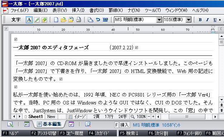Click the zoom-in plus button next to 100%
The height and width of the screenshot is (137, 224).
click(x=153, y=117)
